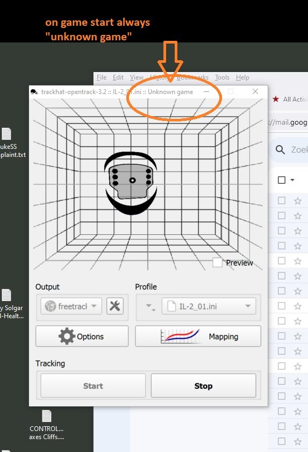Click the browser address bar mail.goog

[x=288, y=122]
